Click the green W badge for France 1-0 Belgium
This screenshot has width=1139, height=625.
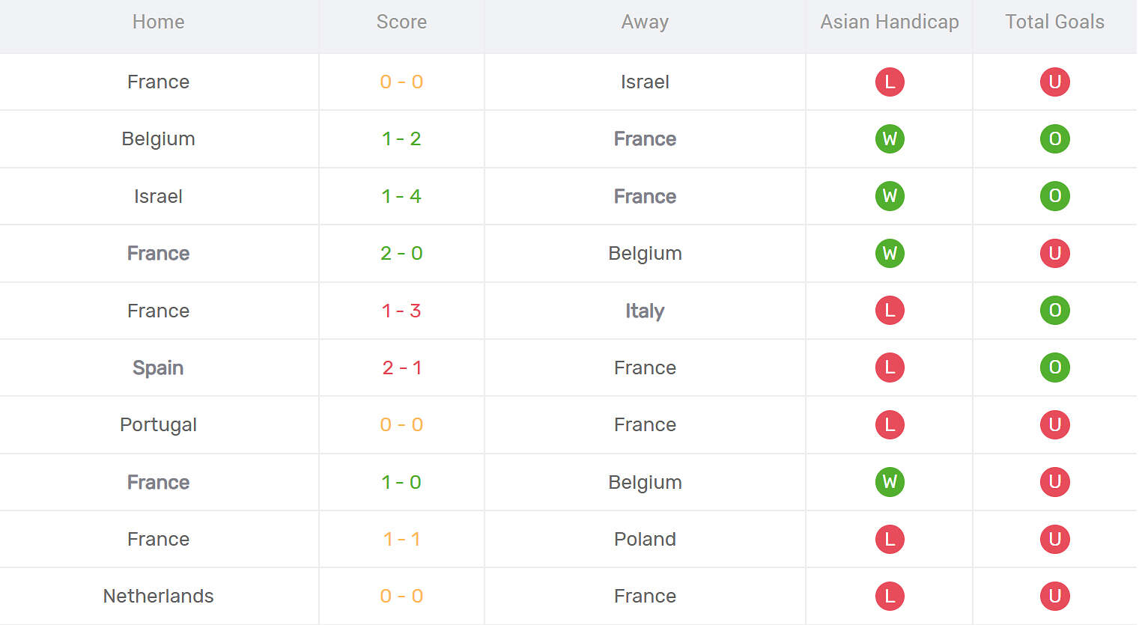(890, 482)
